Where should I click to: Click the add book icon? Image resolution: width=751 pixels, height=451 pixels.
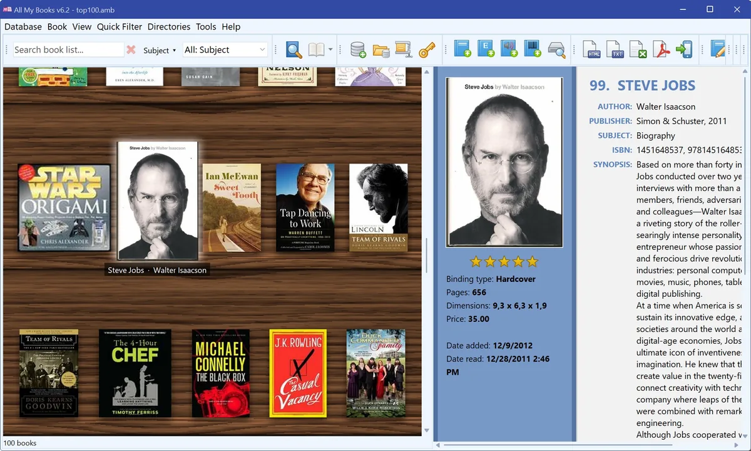[x=462, y=49]
